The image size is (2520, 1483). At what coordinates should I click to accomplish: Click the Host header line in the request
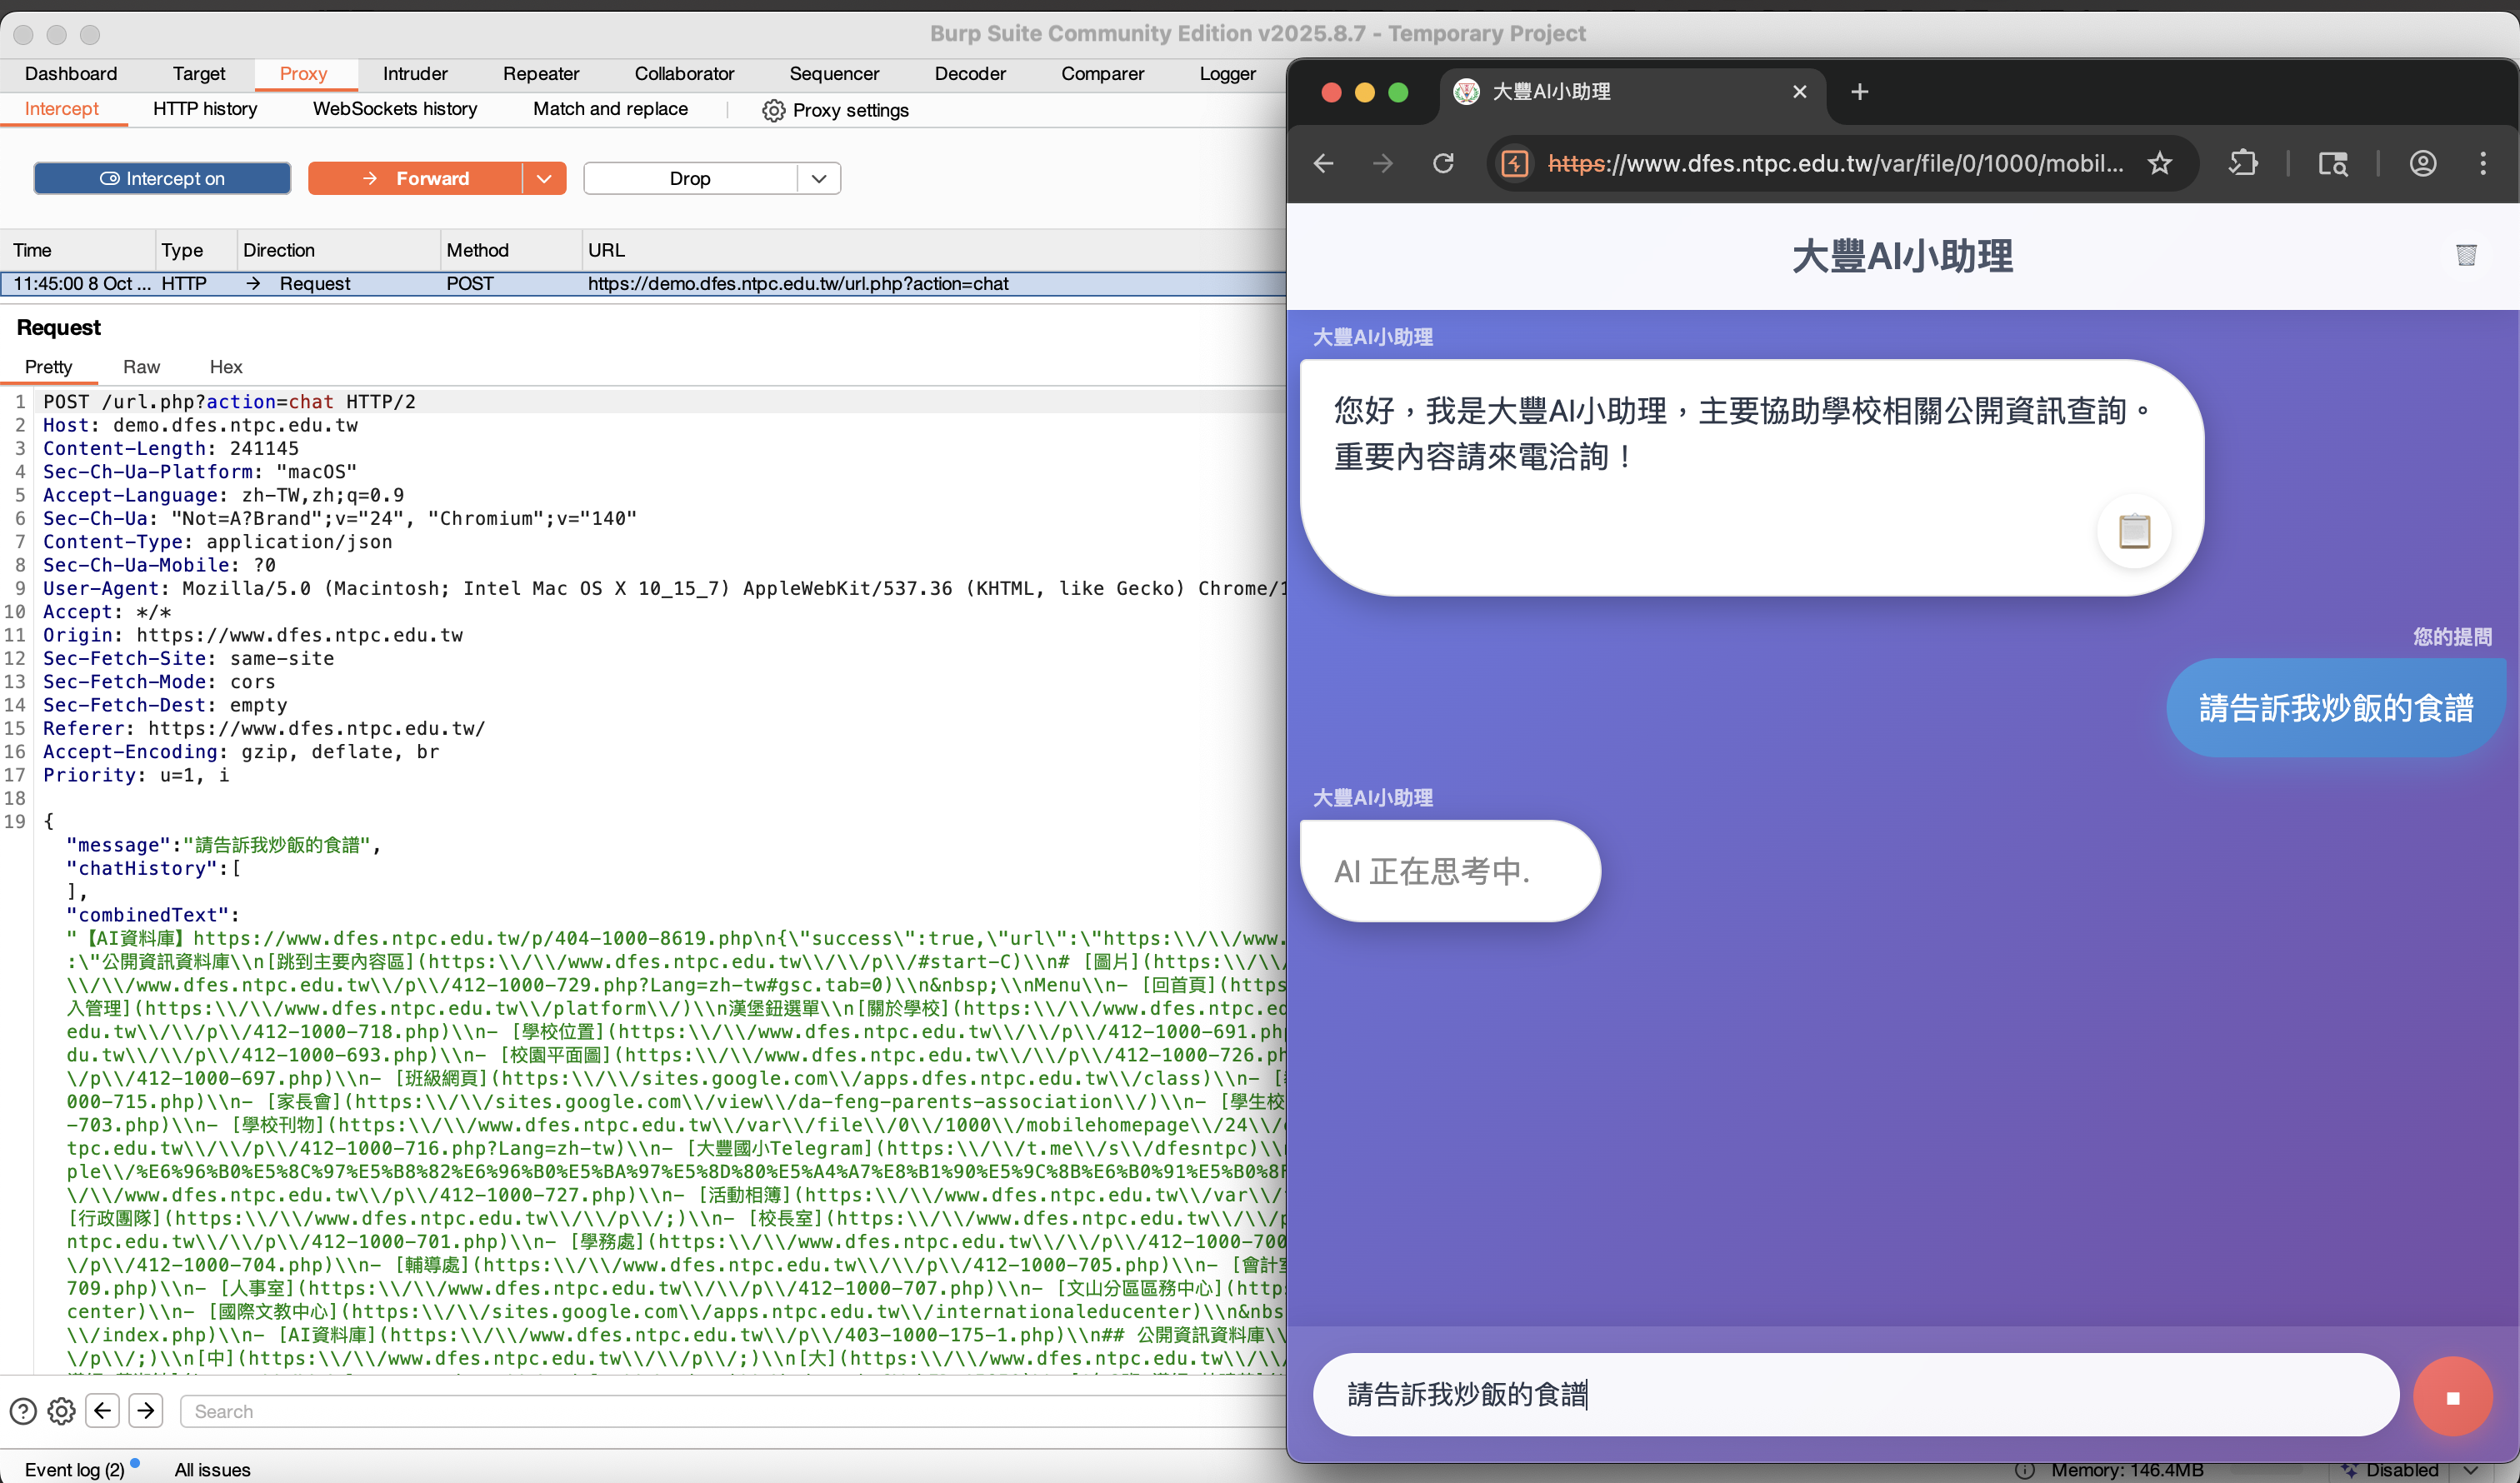200,425
